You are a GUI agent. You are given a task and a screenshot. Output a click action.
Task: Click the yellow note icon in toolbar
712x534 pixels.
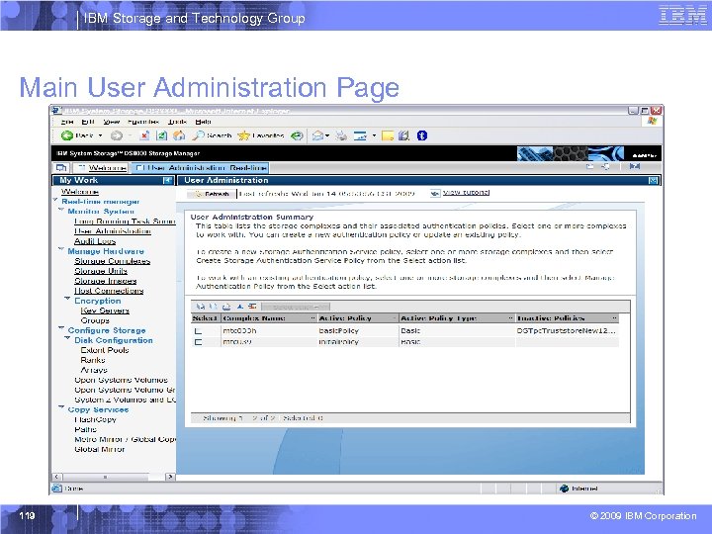point(388,135)
